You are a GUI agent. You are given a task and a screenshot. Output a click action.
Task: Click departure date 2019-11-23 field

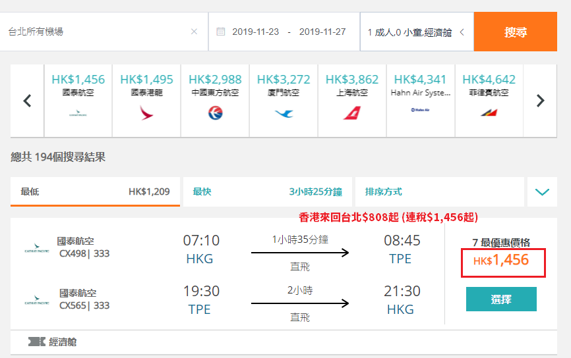pos(256,32)
